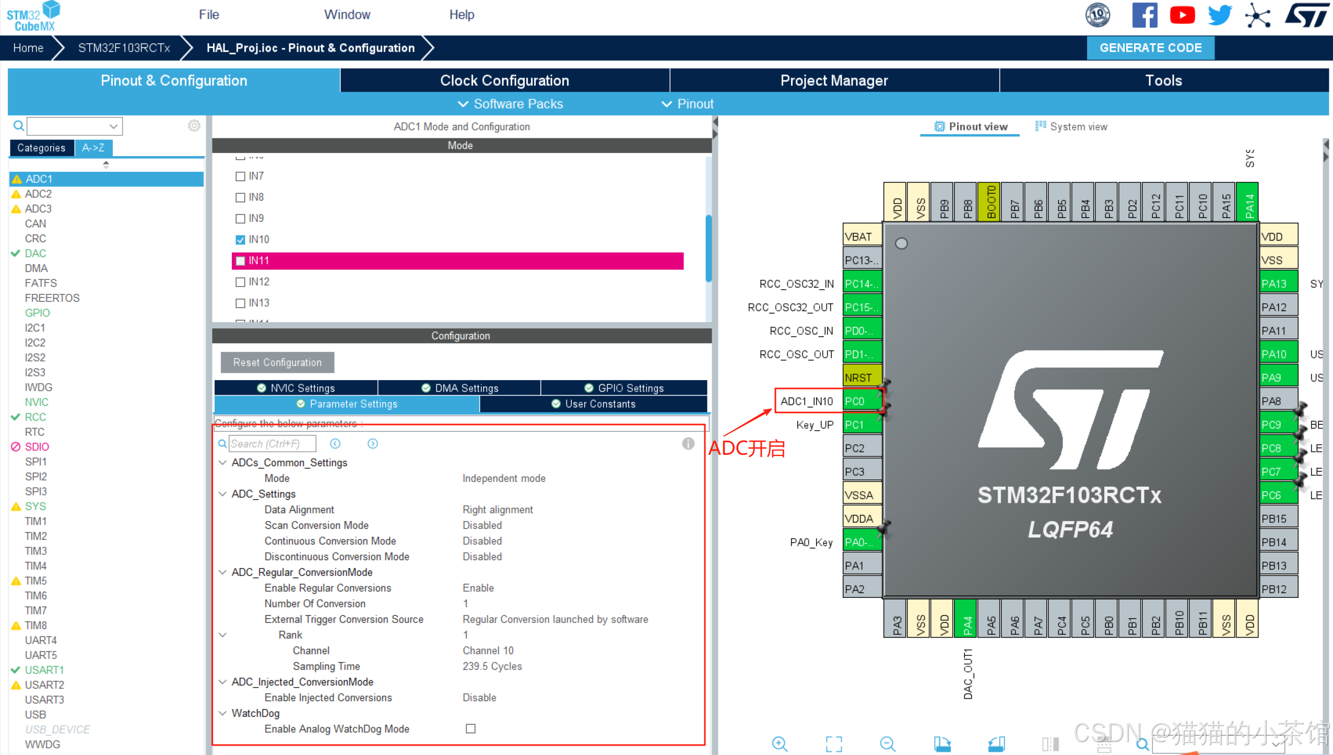The image size is (1333, 755).
Task: Open the YouTube link icon
Action: tap(1183, 15)
